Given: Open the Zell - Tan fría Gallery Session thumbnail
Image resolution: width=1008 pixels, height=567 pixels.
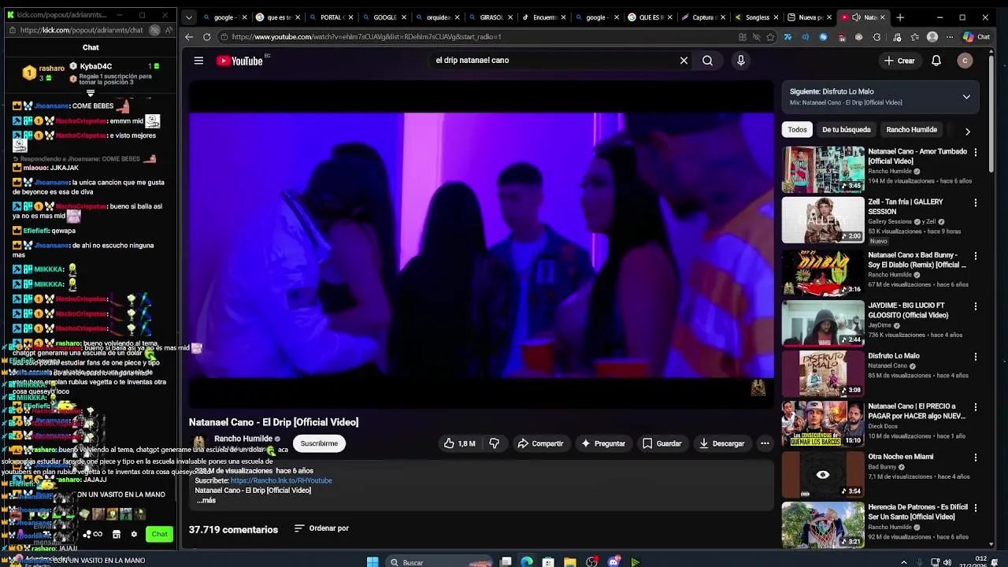Looking at the screenshot, I should tap(823, 220).
